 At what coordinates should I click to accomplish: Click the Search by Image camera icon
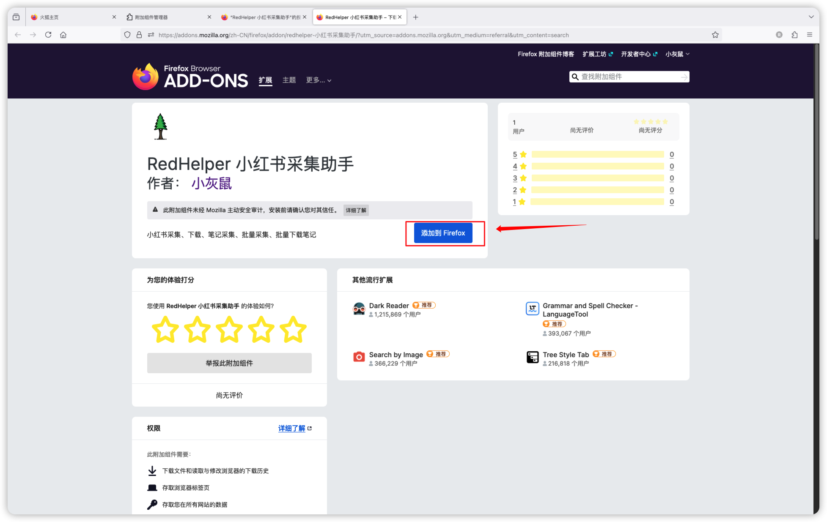[359, 357]
